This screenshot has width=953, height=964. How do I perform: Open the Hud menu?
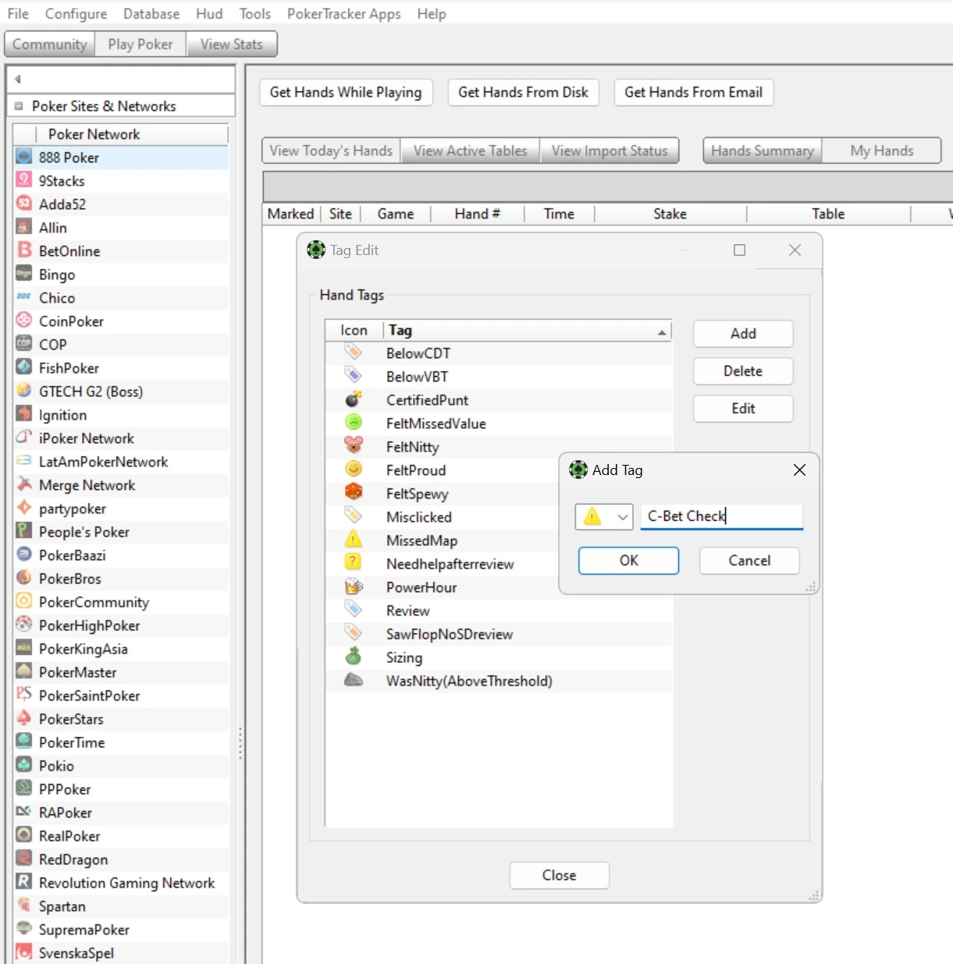[209, 14]
